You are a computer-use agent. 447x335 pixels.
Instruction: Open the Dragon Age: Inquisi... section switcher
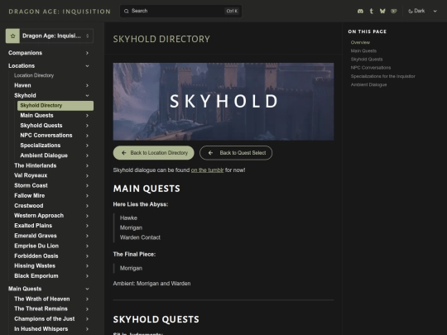point(50,36)
